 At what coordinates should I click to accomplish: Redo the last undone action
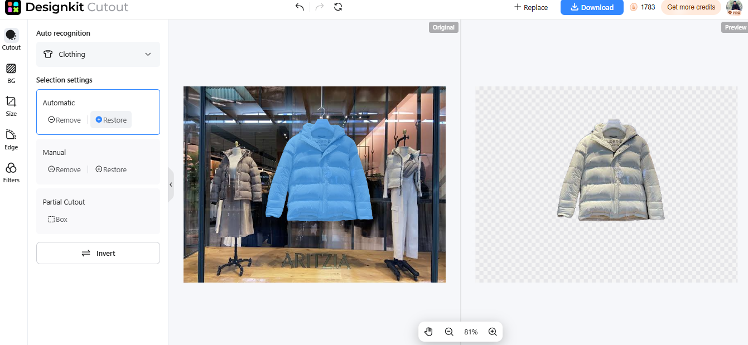[319, 7]
